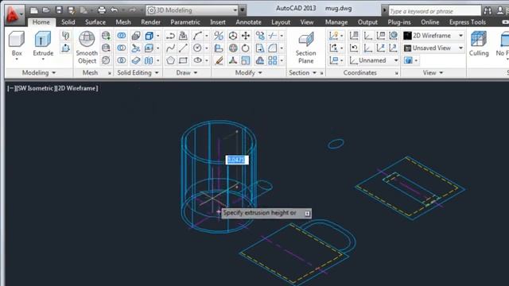Click the Solid Union icon
The height and width of the screenshot is (286, 509).
click(122, 36)
